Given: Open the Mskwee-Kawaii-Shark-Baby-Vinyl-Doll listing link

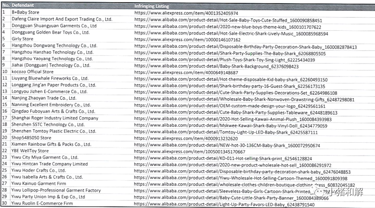Looking at the screenshot, I should coord(231,126).
